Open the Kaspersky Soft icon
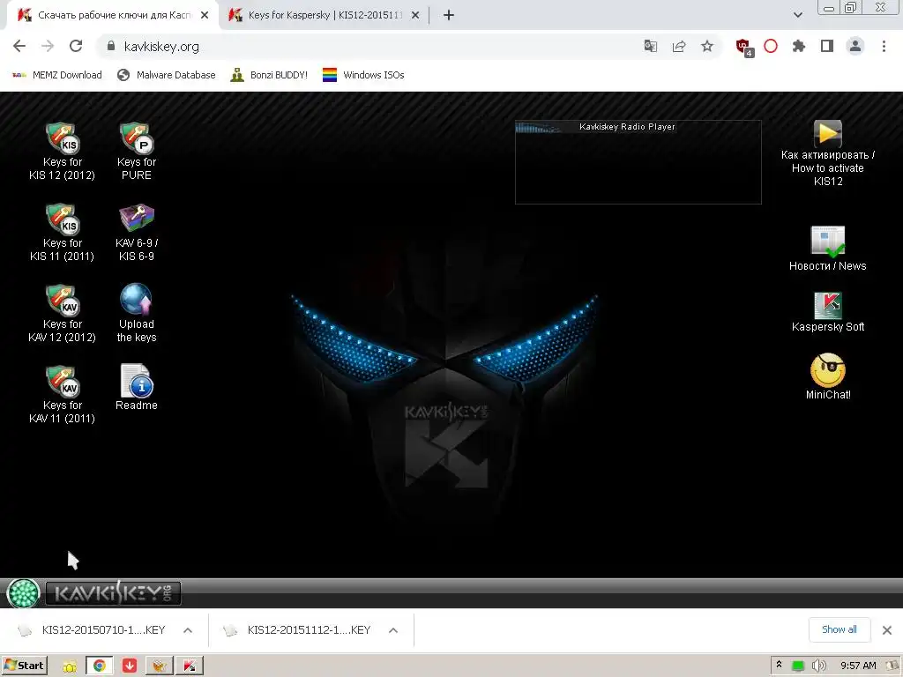The image size is (903, 677). tap(827, 312)
